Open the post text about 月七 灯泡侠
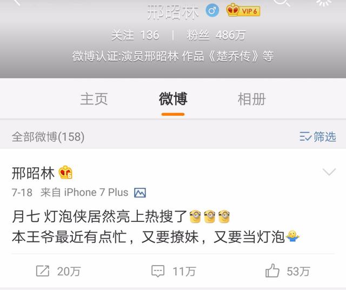Screen dimensions: 346x290 (x=156, y=227)
